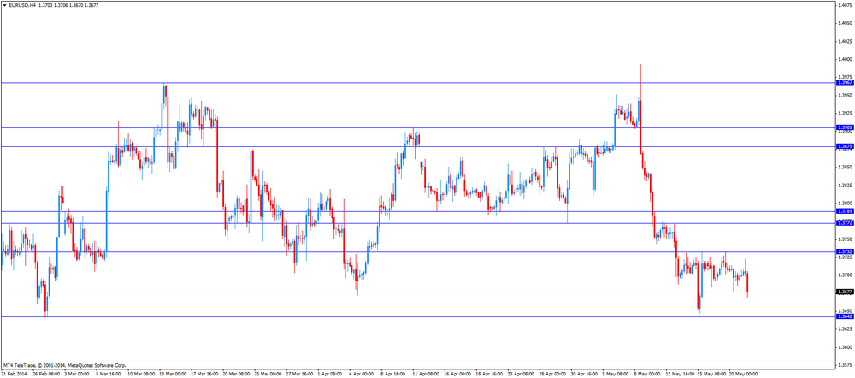The width and height of the screenshot is (855, 378).
Task: Click the 1.3642 blue price label
Action: [845, 316]
